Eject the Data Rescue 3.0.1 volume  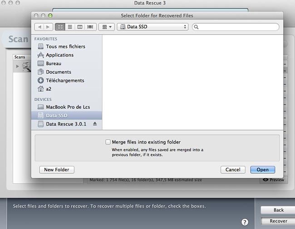coord(95,124)
